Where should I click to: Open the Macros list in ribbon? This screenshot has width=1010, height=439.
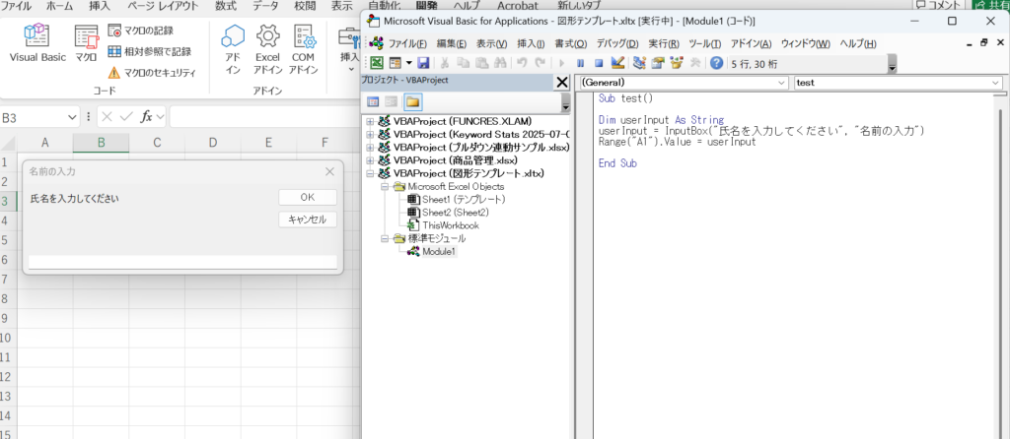click(86, 43)
